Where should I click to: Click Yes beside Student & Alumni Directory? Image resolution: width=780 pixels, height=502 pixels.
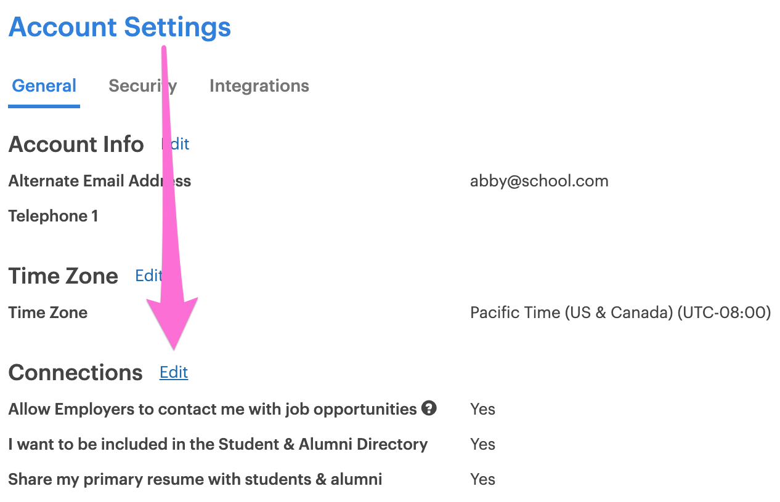(x=482, y=444)
